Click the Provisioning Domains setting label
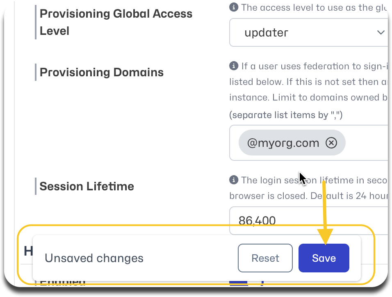Viewport: 392px width, 297px height. pos(102,72)
